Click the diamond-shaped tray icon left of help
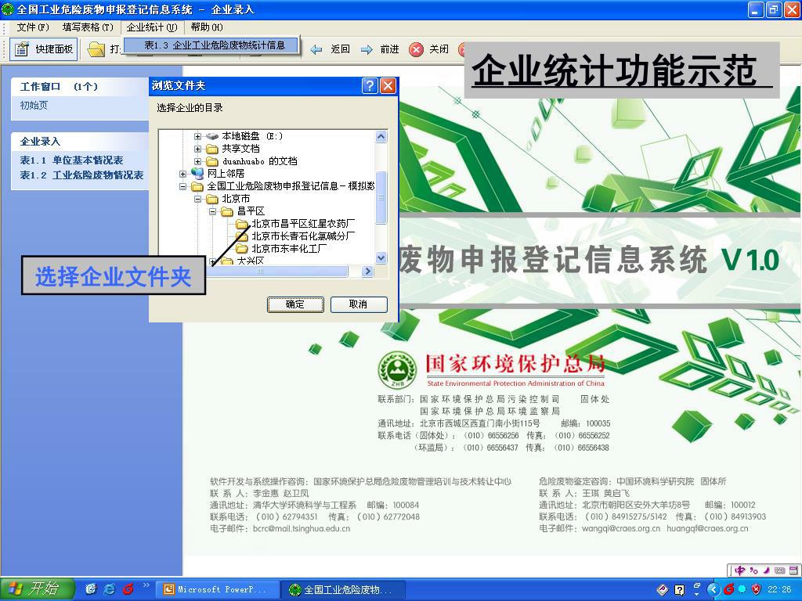The width and height of the screenshot is (802, 601). point(663,590)
